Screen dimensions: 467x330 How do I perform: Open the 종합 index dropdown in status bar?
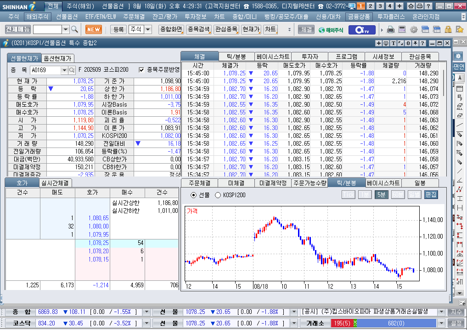tap(146, 312)
